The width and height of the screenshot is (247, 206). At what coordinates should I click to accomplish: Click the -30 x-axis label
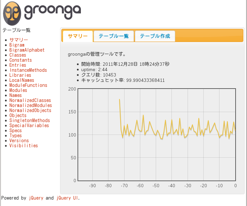[188, 186]
